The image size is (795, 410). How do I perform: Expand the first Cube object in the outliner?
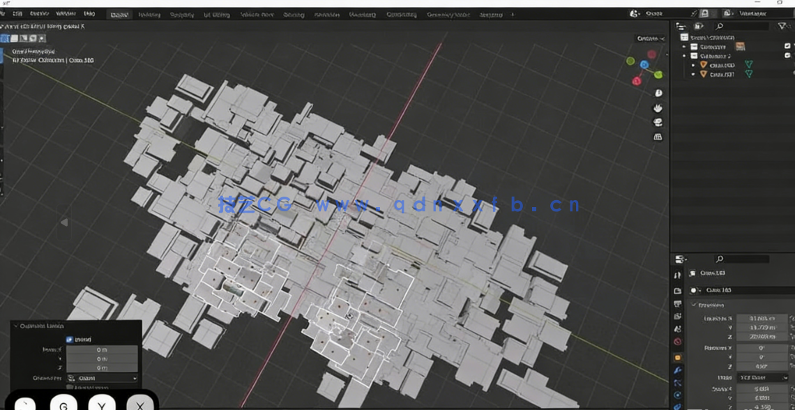(693, 65)
